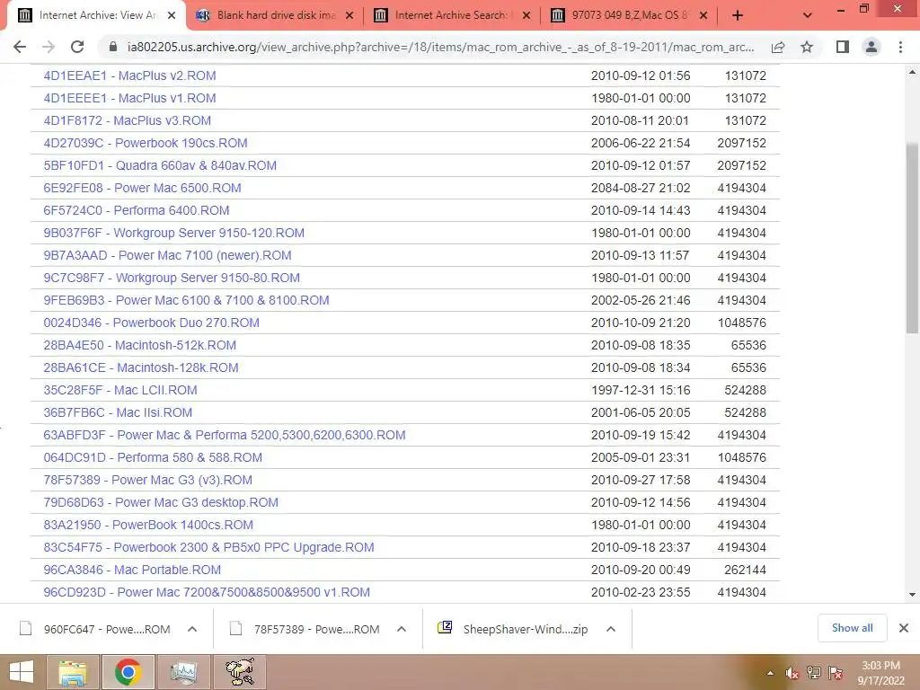The height and width of the screenshot is (690, 920).
Task: Close the Internet Archive Search tab
Action: click(526, 16)
